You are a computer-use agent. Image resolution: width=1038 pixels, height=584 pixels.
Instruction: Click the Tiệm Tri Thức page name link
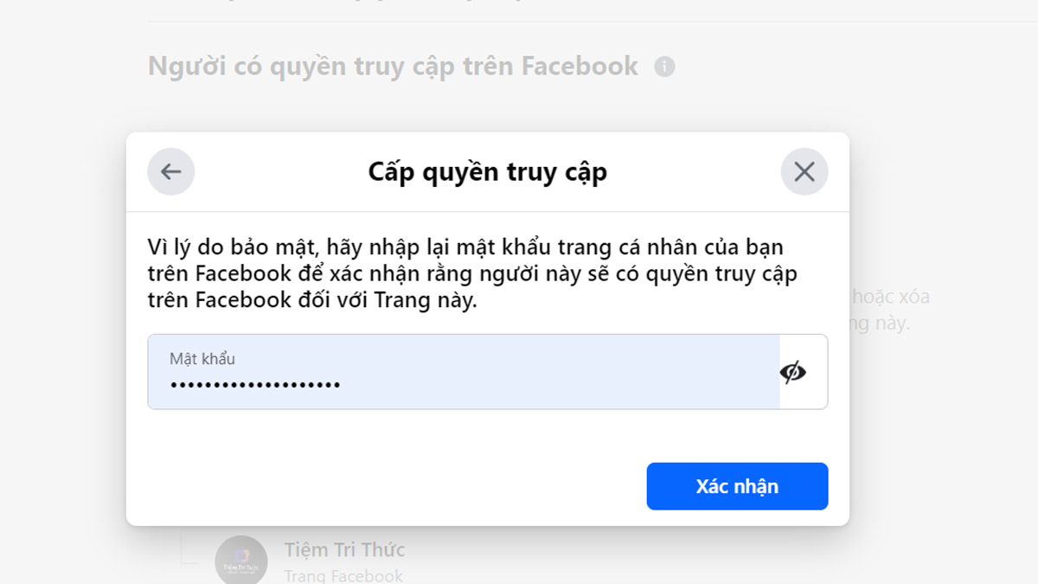tap(346, 549)
